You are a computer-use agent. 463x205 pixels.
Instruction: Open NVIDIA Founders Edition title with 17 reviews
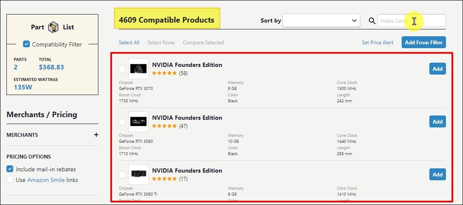coord(187,170)
